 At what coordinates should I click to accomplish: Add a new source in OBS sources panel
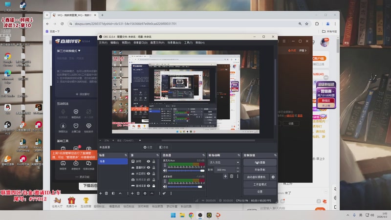pyautogui.click(x=132, y=193)
